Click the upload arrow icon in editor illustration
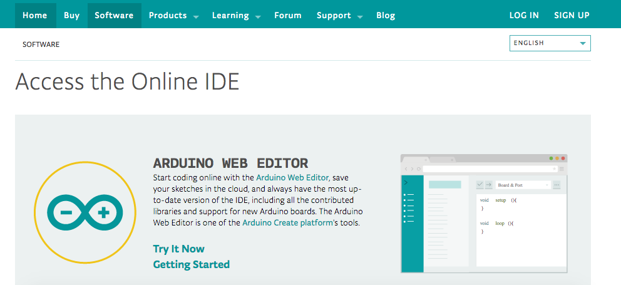The height and width of the screenshot is (285, 621). coord(488,185)
